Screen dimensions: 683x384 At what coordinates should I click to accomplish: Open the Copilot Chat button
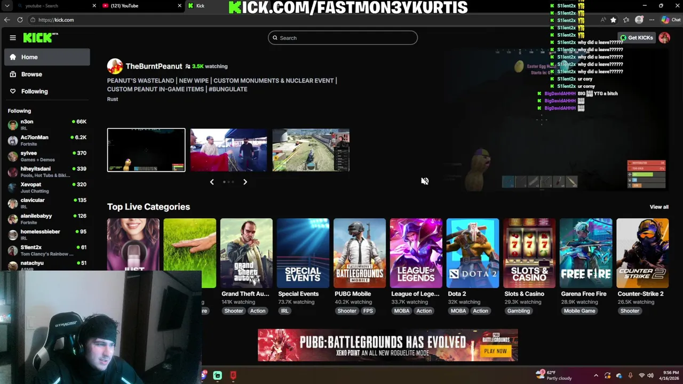[671, 20]
